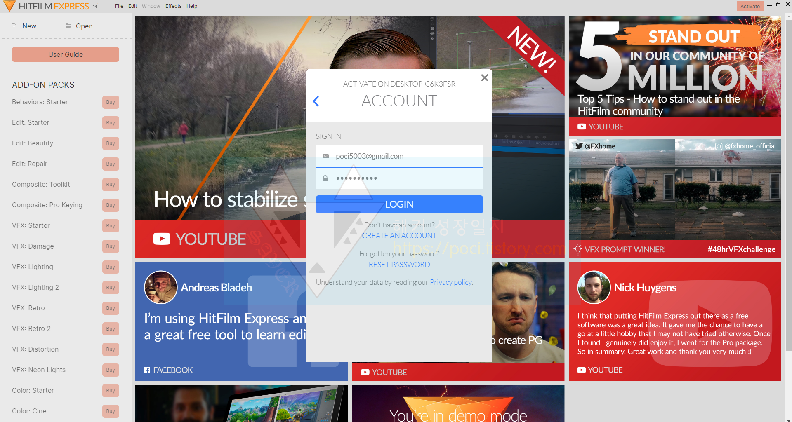Click the Open folder icon

68,26
